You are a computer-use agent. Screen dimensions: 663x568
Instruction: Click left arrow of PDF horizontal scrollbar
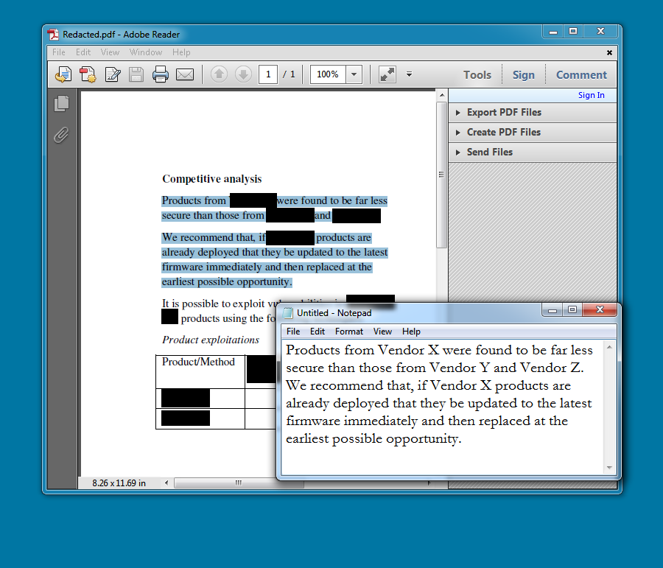pos(166,483)
